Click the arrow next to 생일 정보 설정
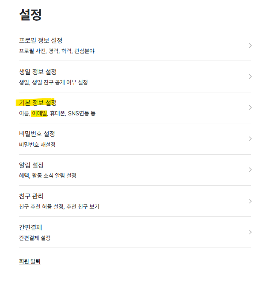 point(250,76)
